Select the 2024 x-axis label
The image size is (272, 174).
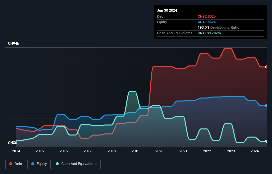click(x=255, y=151)
